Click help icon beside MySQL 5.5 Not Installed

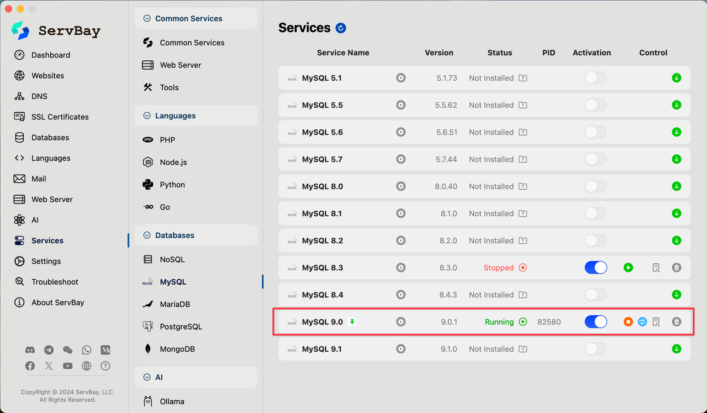523,105
